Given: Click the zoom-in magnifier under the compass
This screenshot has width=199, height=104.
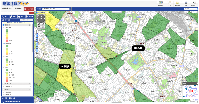Looking at the screenshot, I should tap(39, 24).
